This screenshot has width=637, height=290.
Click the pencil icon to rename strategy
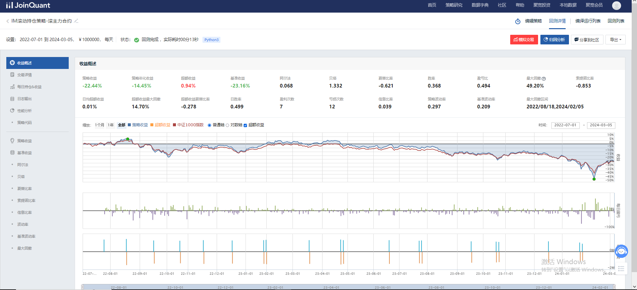tap(76, 21)
